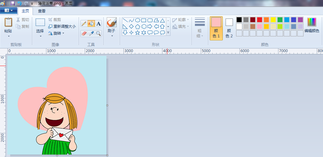Choose the Left arrow shape
The image size is (323, 157).
click(156, 27)
